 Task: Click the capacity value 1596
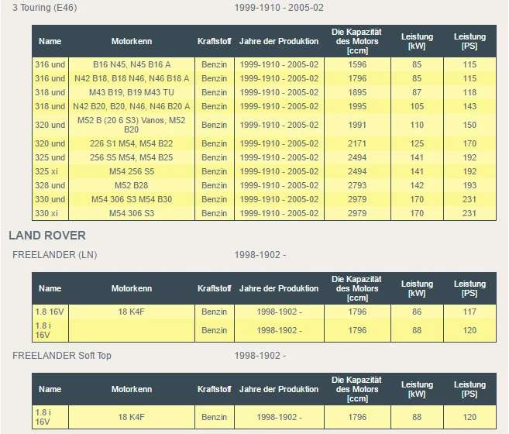click(357, 64)
